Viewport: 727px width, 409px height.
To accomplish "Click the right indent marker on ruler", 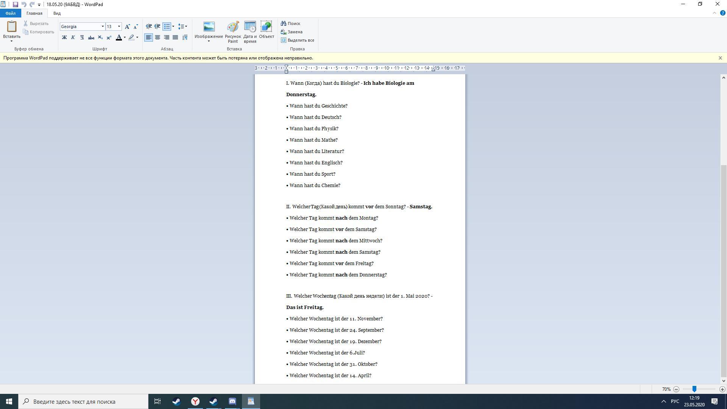I will (x=433, y=70).
